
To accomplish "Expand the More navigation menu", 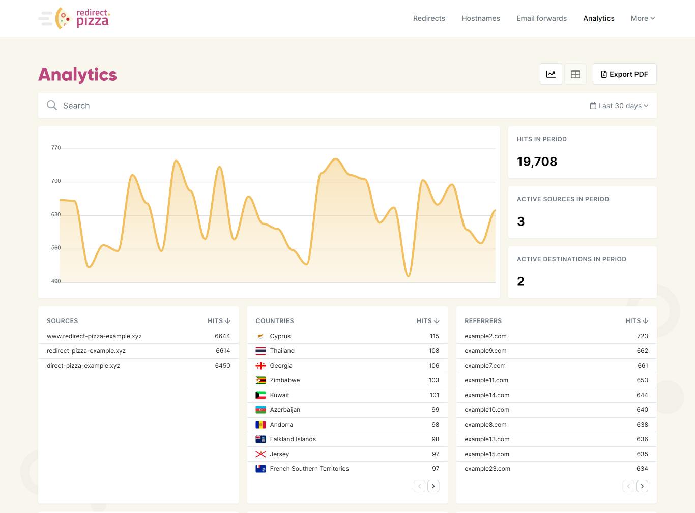I will [x=643, y=18].
